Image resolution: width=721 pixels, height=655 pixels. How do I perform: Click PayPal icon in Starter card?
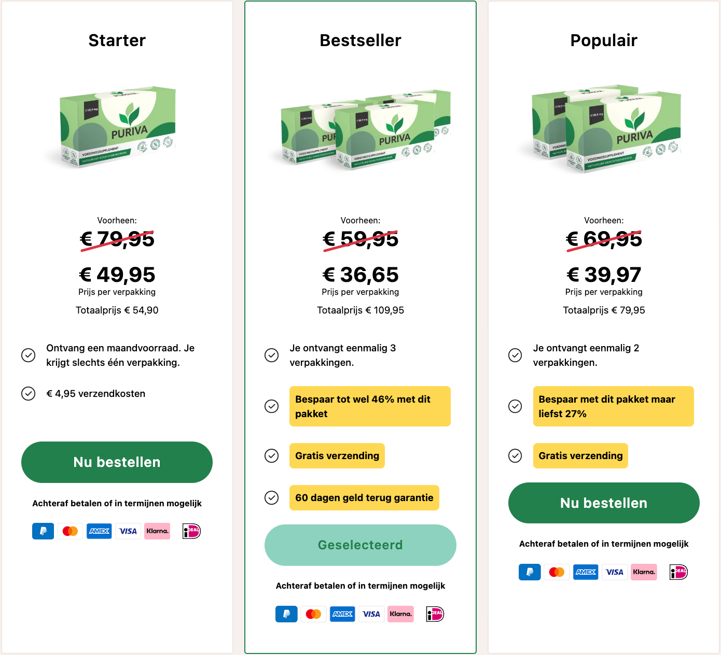(x=43, y=531)
